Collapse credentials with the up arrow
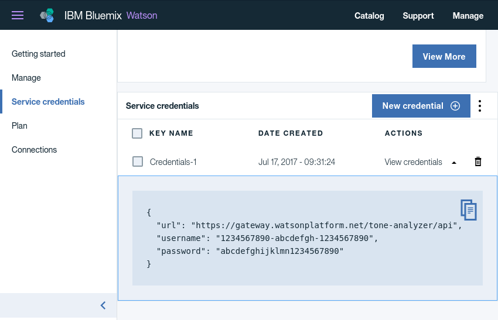The height and width of the screenshot is (320, 498). point(454,163)
